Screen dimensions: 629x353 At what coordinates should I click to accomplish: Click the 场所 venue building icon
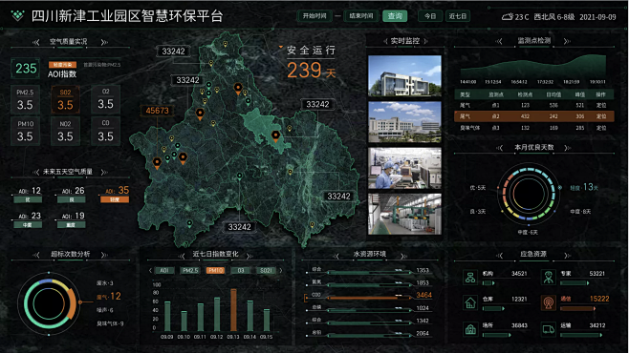click(470, 329)
